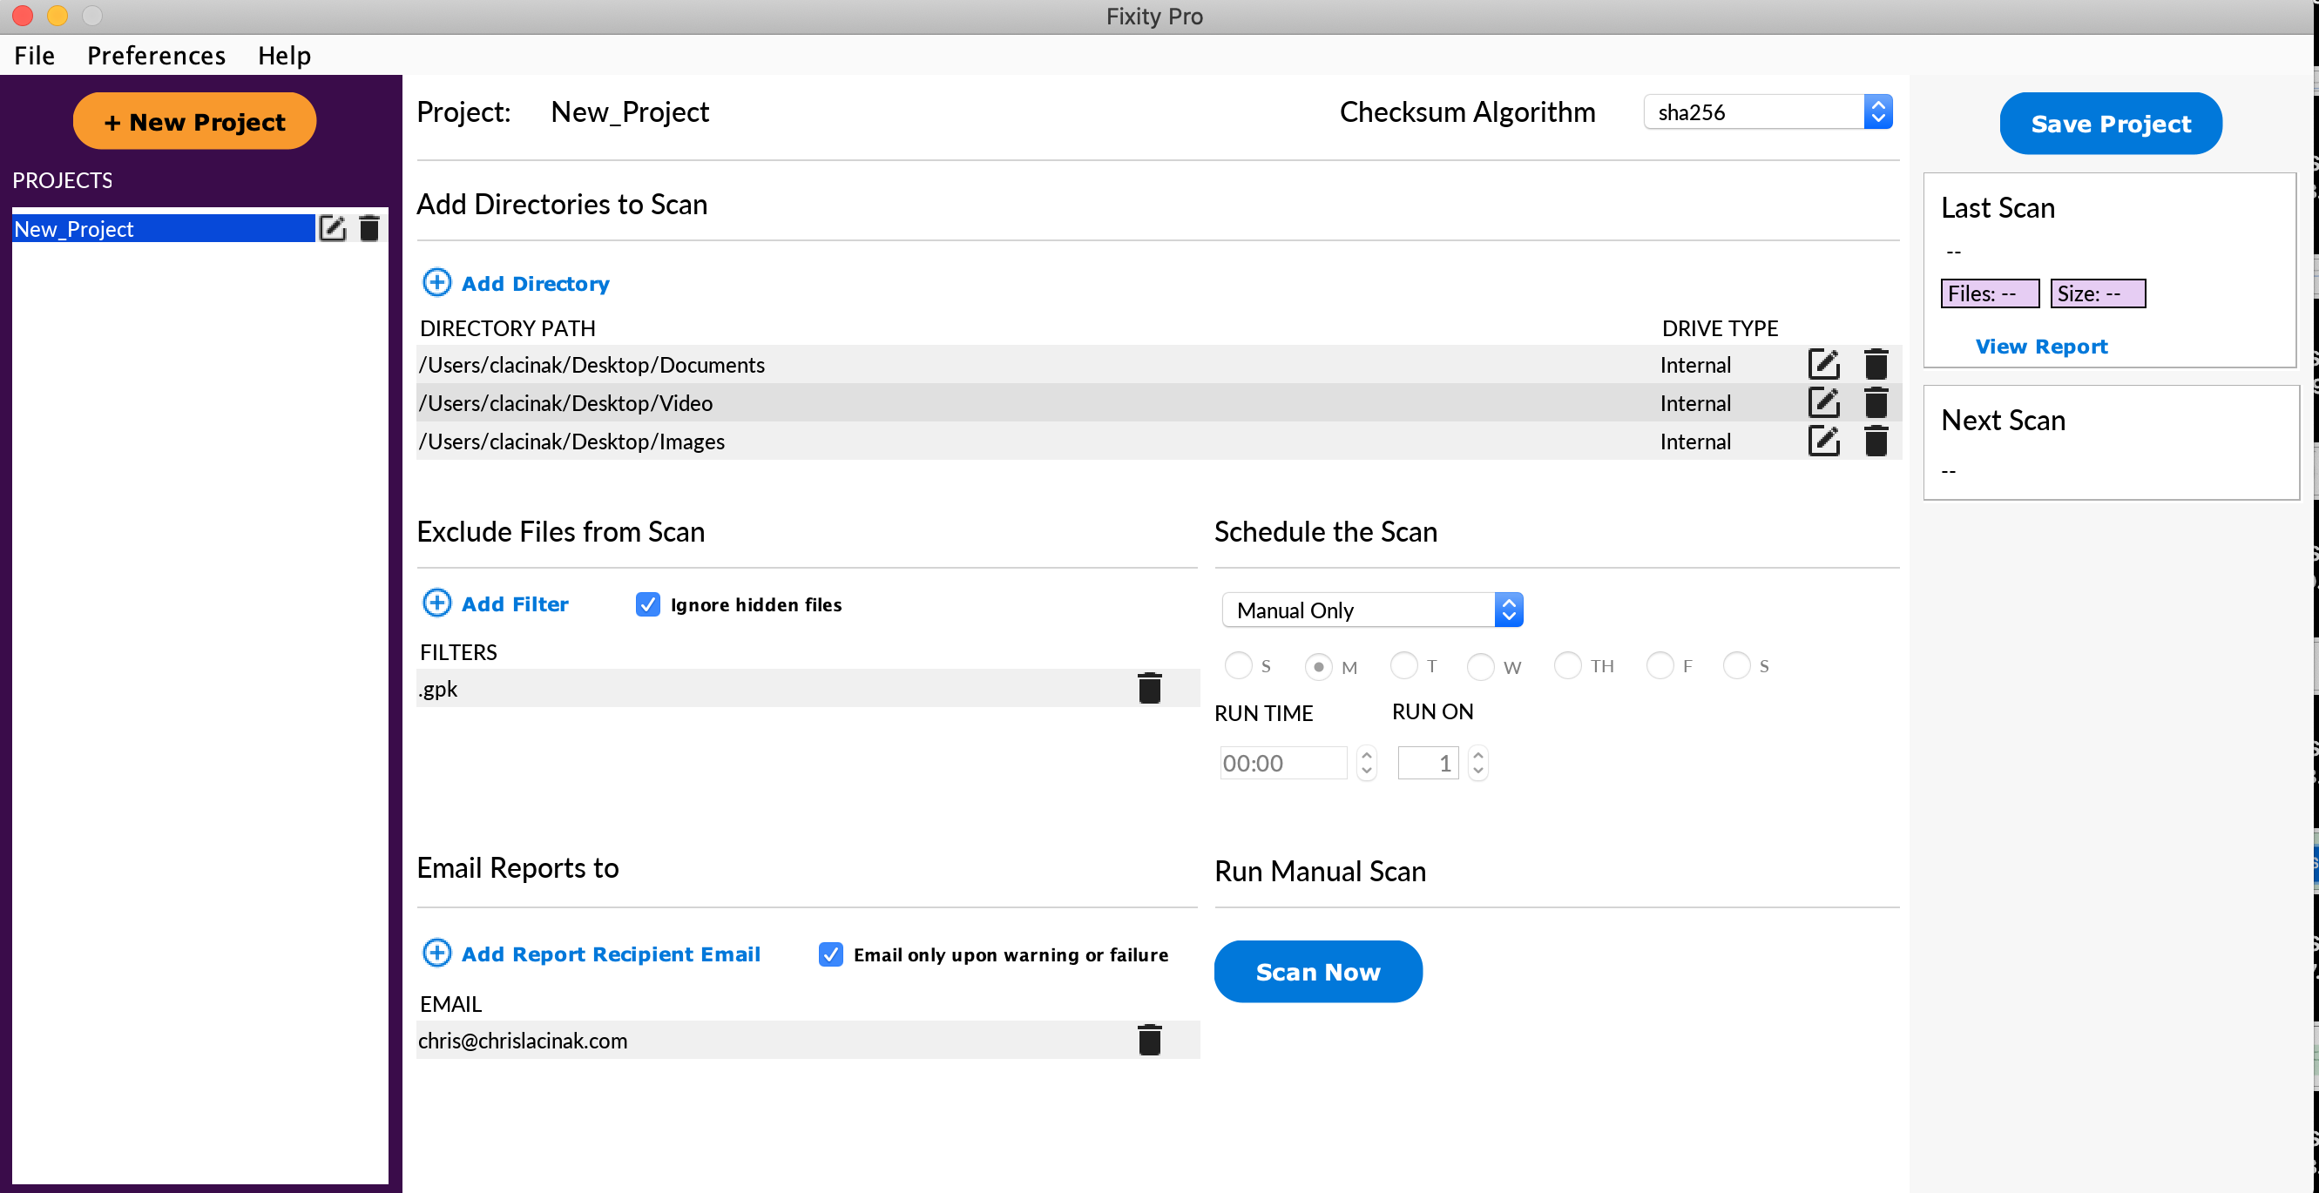Decrease the RUN ON stepper value
The image size is (2319, 1193).
coord(1477,771)
